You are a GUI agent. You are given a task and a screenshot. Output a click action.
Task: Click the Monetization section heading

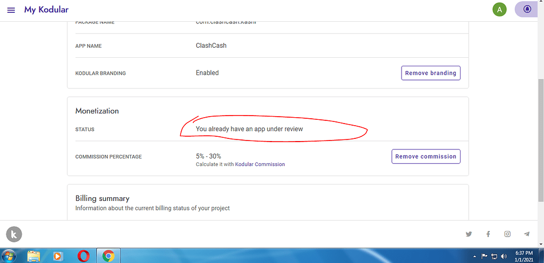(97, 111)
